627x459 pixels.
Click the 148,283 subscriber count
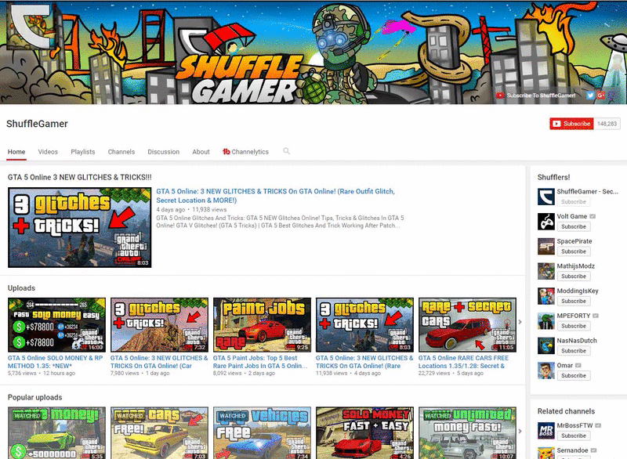pyautogui.click(x=607, y=124)
